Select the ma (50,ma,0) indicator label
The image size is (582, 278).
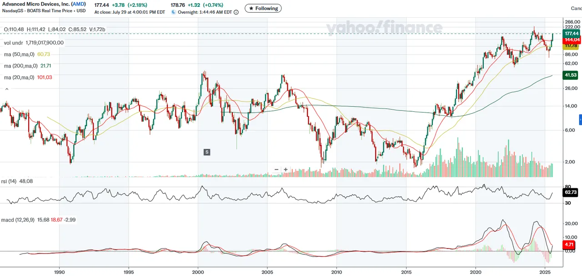19,54
